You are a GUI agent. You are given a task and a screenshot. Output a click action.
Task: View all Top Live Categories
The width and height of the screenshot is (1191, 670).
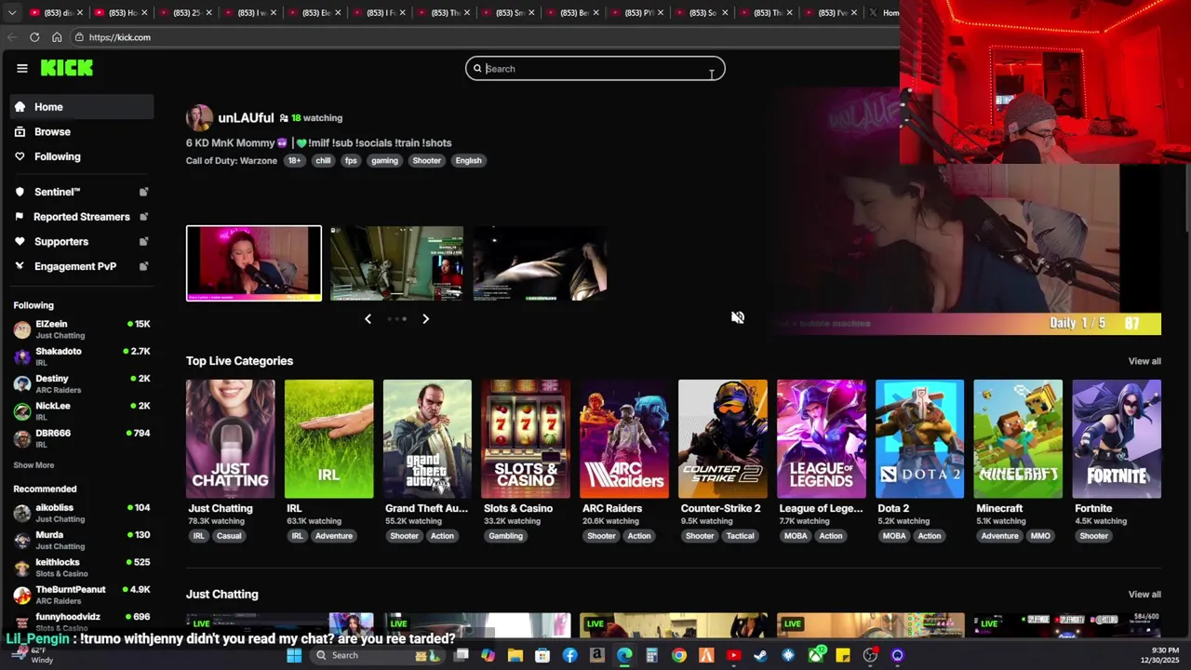[x=1144, y=361]
